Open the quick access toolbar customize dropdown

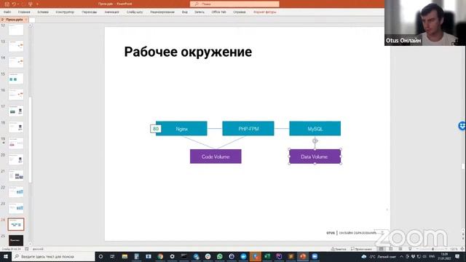click(37, 4)
